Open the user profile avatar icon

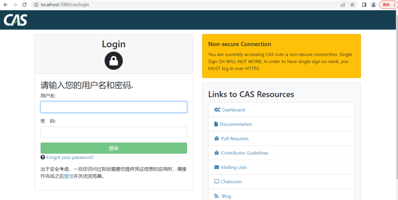(373, 4)
